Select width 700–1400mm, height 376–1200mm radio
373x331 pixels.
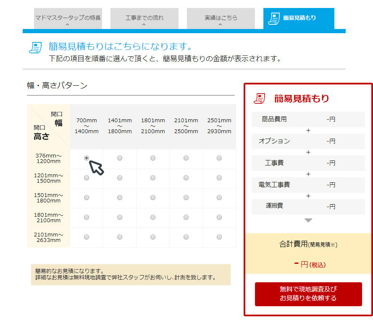tap(87, 158)
